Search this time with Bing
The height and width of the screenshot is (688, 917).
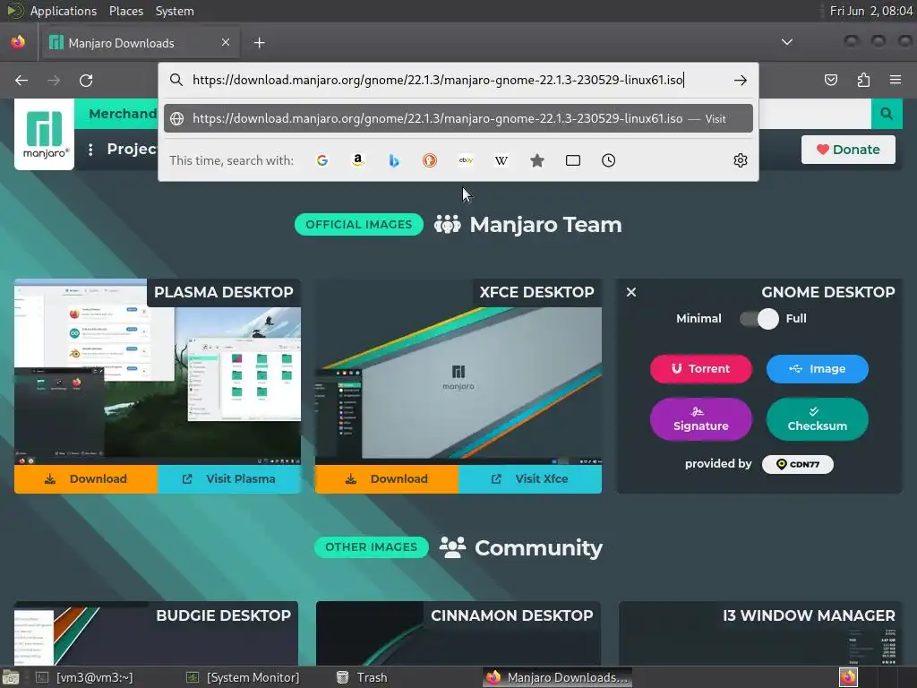(394, 160)
